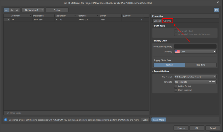
Task: Click the info icon in ActiveBOM banner
Action: click(6, 120)
